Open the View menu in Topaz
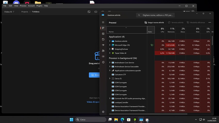Viewport: 219px width, 123px height. (16, 6)
